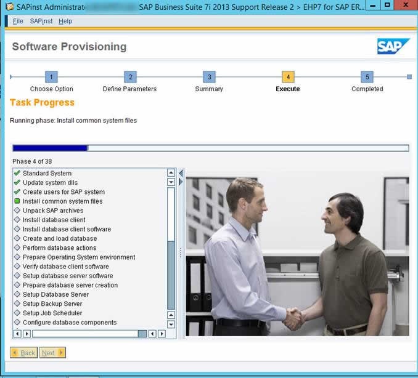
Task: Select 'Verify database client software' row
Action: tap(89, 267)
